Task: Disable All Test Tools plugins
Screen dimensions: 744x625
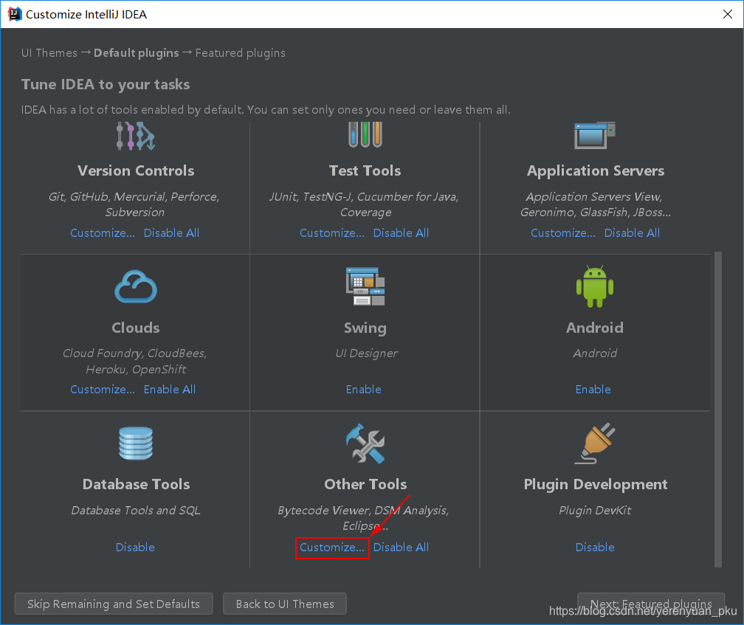Action: (401, 233)
